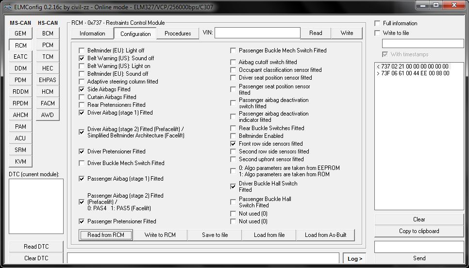Expand the Log panel toggle
Screen dimensions: 469x268
coord(355,259)
